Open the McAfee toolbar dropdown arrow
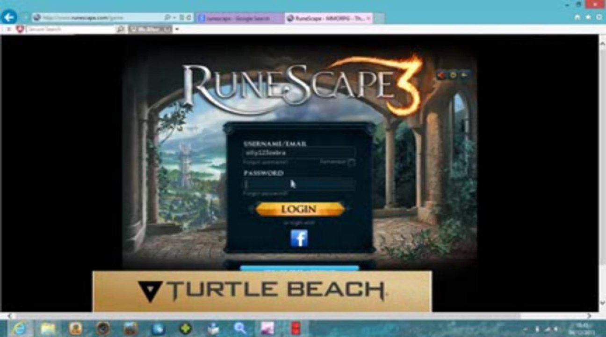Image resolution: width=606 pixels, height=337 pixels. [x=177, y=29]
